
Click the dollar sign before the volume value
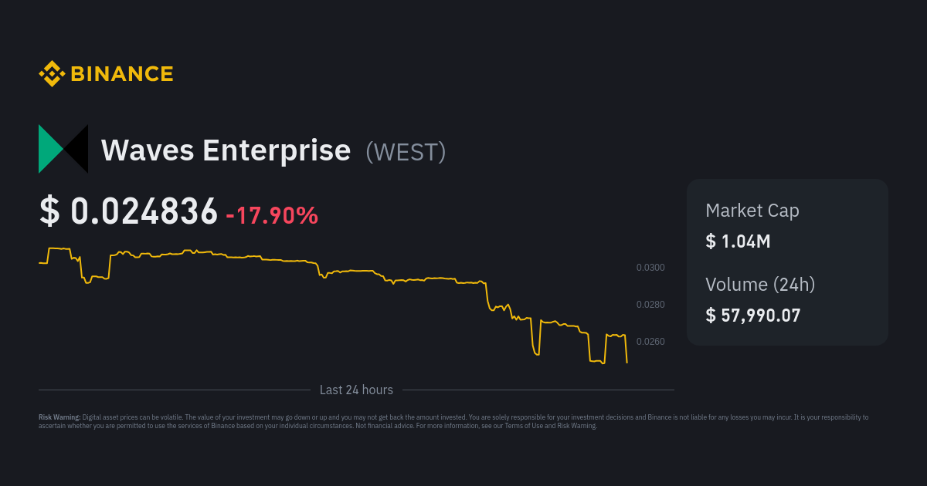tap(711, 315)
